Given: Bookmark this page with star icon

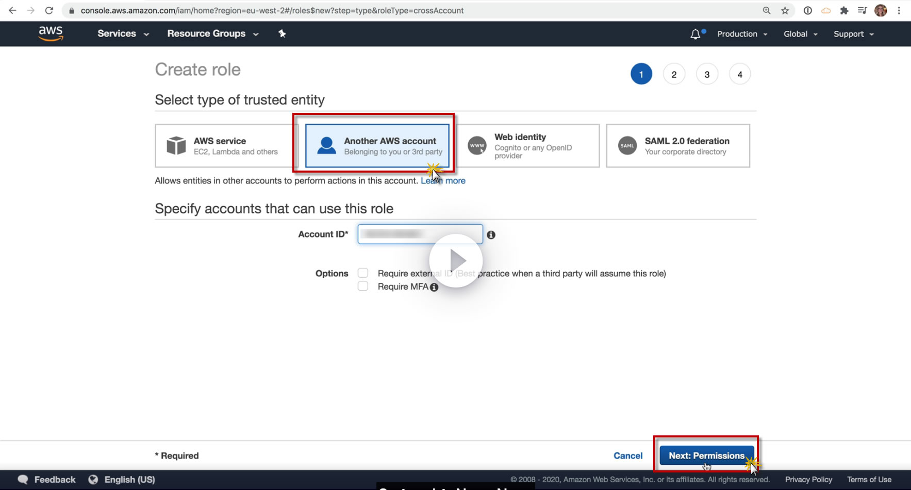Looking at the screenshot, I should (x=785, y=10).
